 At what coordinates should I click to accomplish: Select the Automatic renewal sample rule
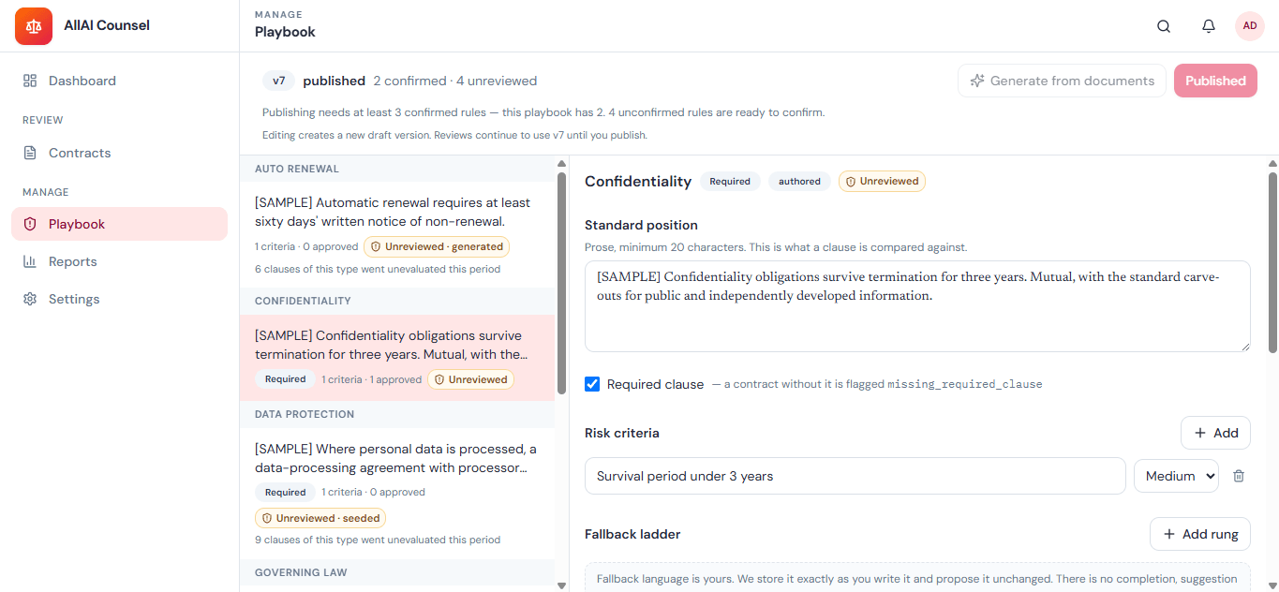[397, 234]
